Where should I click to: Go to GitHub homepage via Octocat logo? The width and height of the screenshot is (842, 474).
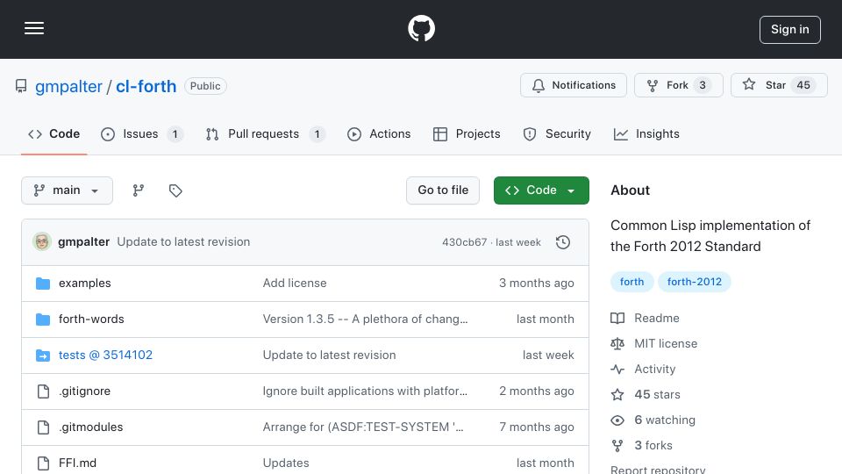coord(421,28)
